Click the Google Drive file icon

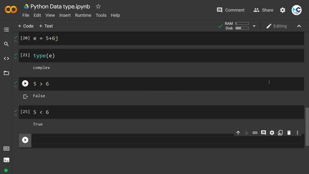tap(26, 6)
